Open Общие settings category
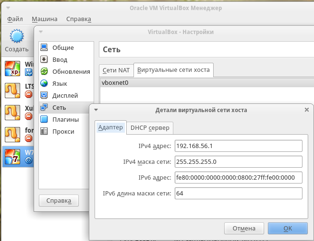The image size is (314, 241). click(x=66, y=47)
